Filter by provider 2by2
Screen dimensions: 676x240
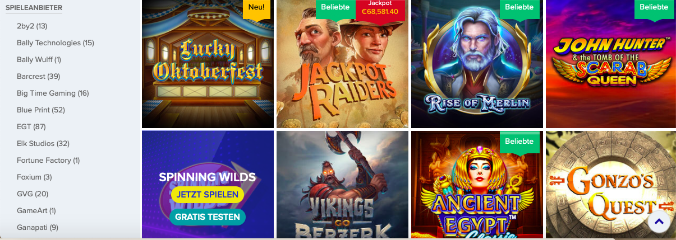pyautogui.click(x=32, y=26)
